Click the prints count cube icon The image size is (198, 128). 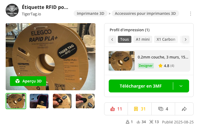(x=151, y=122)
